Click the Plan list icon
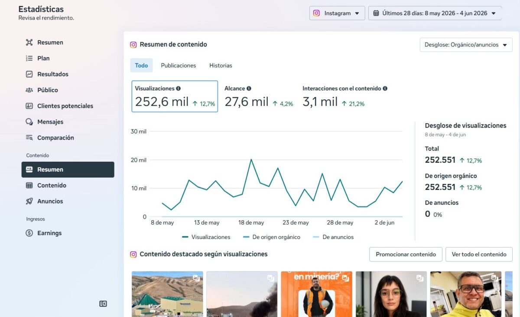The height and width of the screenshot is (317, 520). click(29, 58)
